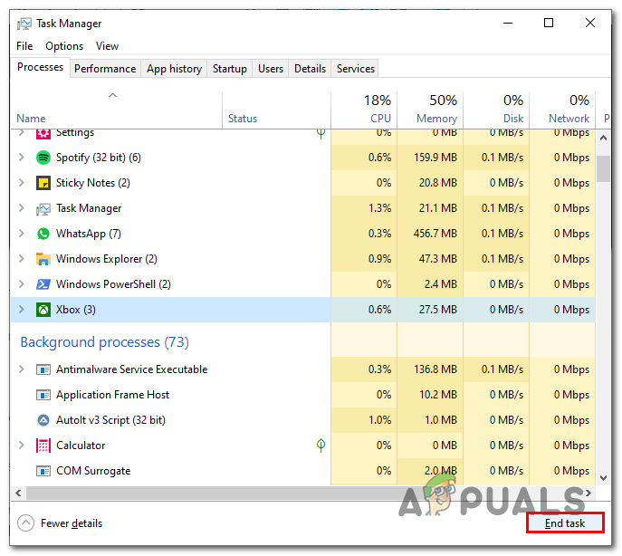Select the Application Frame Host process name
The width and height of the screenshot is (622, 556).
(x=112, y=395)
